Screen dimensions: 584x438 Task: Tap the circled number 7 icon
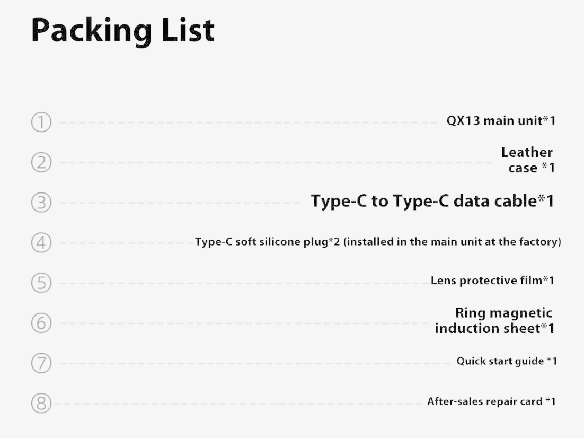41,363
